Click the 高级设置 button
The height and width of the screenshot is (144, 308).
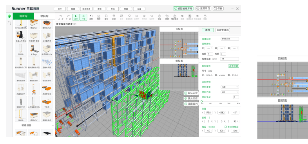[x=234, y=66]
